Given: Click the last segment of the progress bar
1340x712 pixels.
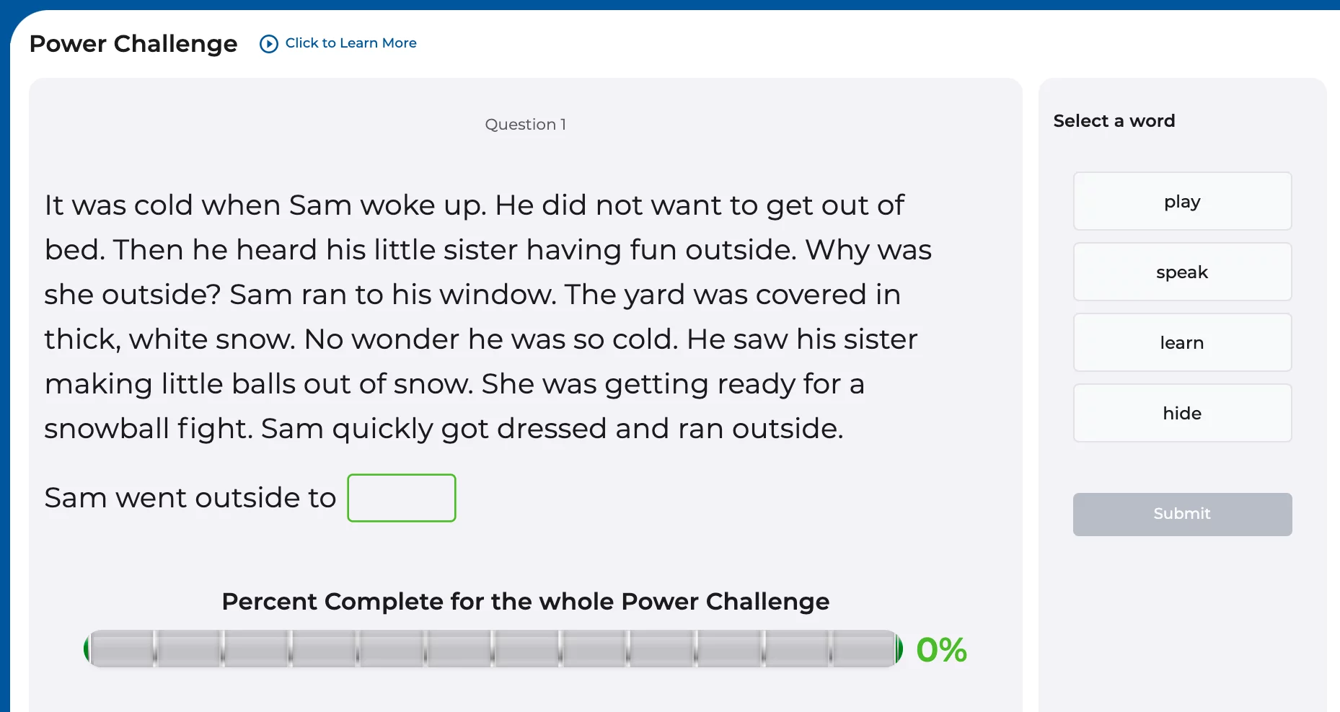Looking at the screenshot, I should pos(863,649).
